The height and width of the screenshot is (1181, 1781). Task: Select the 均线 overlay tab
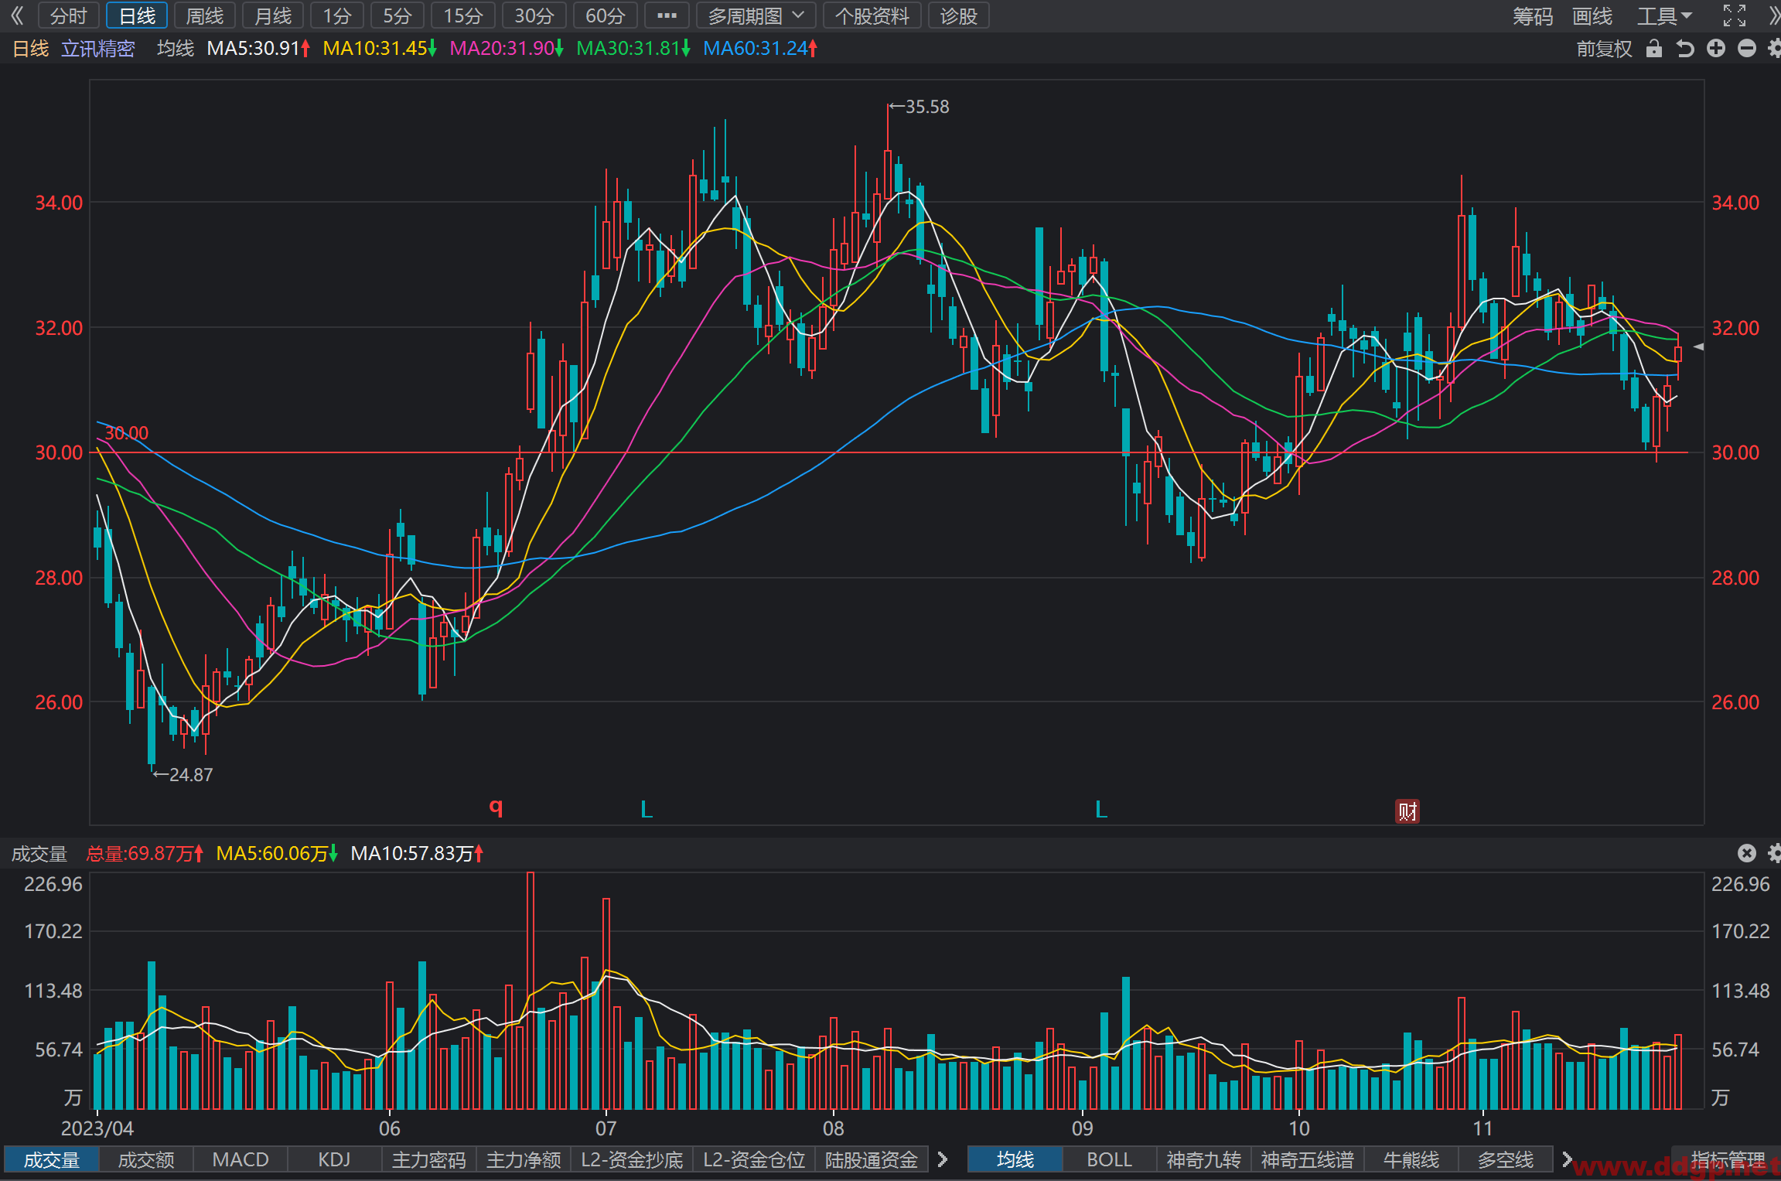[x=1015, y=1159]
